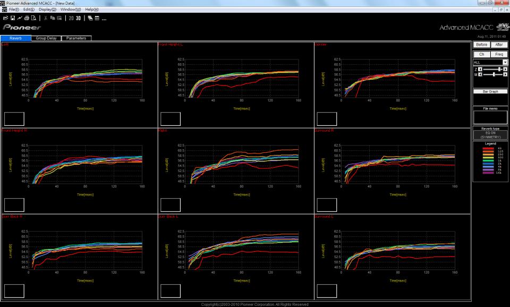Click the Print Preview toolbar icon
Screen dimensions: 510x307
tap(33, 18)
